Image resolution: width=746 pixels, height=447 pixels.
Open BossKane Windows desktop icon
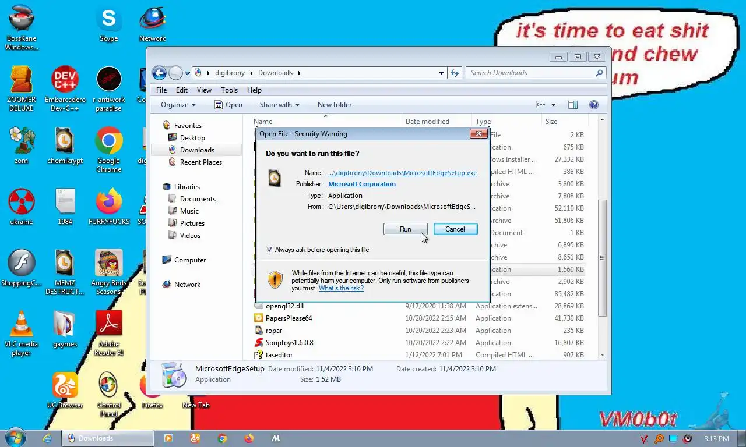click(x=22, y=28)
